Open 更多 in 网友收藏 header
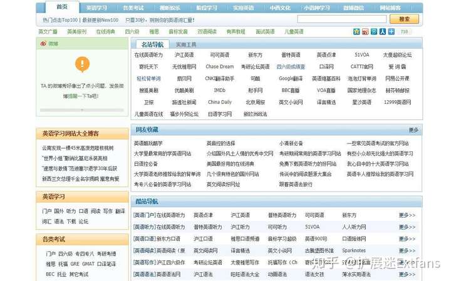Image resolution: width=451 pixels, height=281 pixels. (413, 130)
